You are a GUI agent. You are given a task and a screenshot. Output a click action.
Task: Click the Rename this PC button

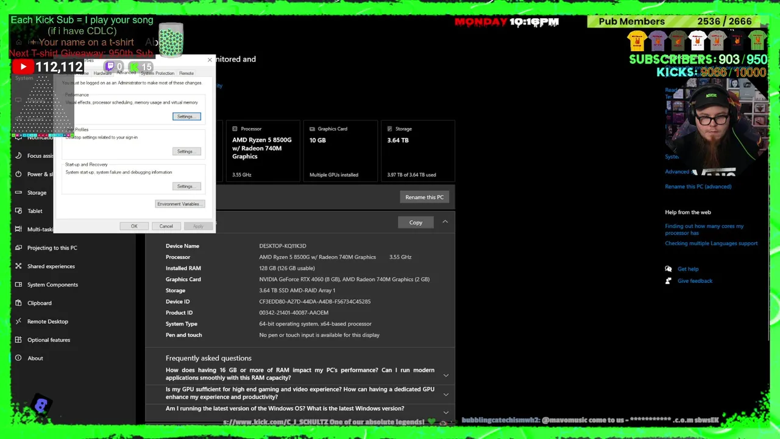pos(425,197)
